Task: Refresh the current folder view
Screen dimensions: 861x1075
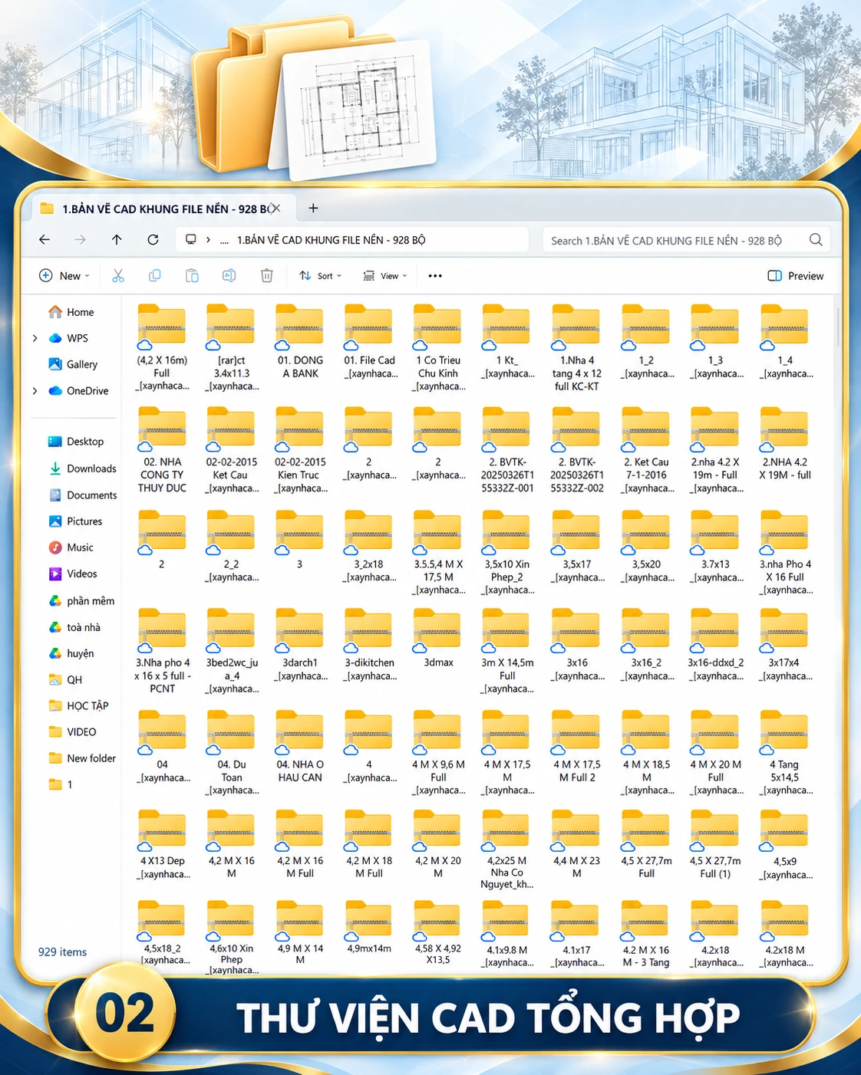Action: coord(153,240)
